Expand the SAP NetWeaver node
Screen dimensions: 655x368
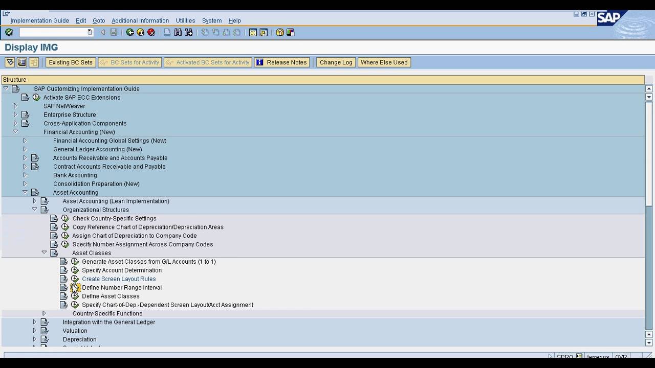(x=15, y=106)
